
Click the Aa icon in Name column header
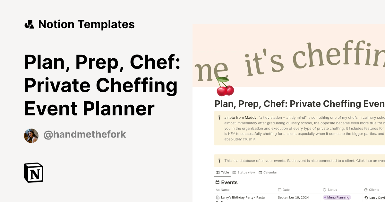click(x=217, y=189)
